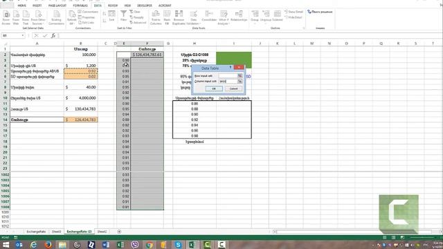Select the first ExchangeRate sheet tab
This screenshot has width=443, height=249.
36,232
